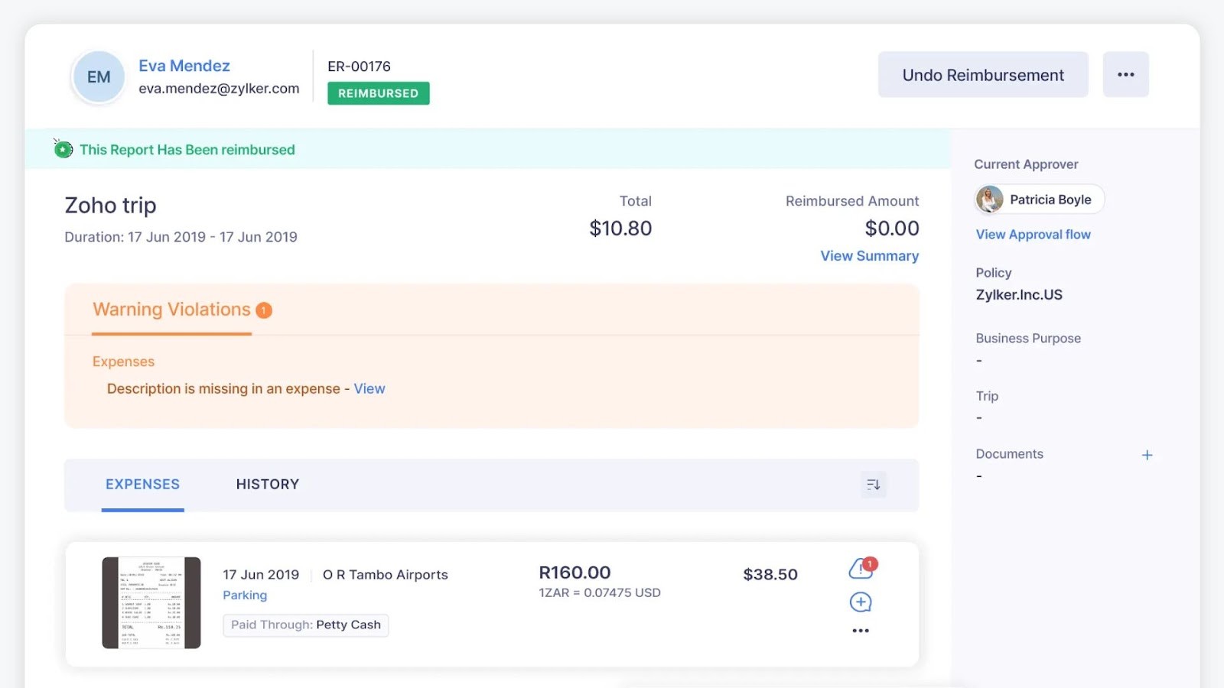Click the Paid Through Petty Cash tag
The image size is (1224, 688).
point(305,625)
